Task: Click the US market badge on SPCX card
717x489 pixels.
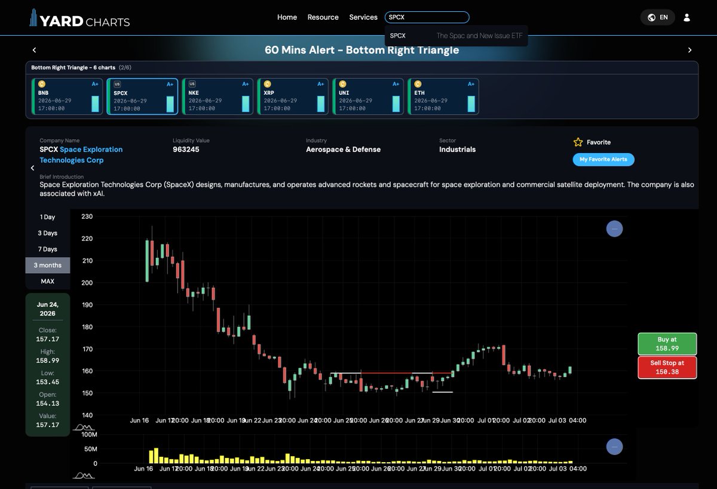Action: [x=117, y=84]
